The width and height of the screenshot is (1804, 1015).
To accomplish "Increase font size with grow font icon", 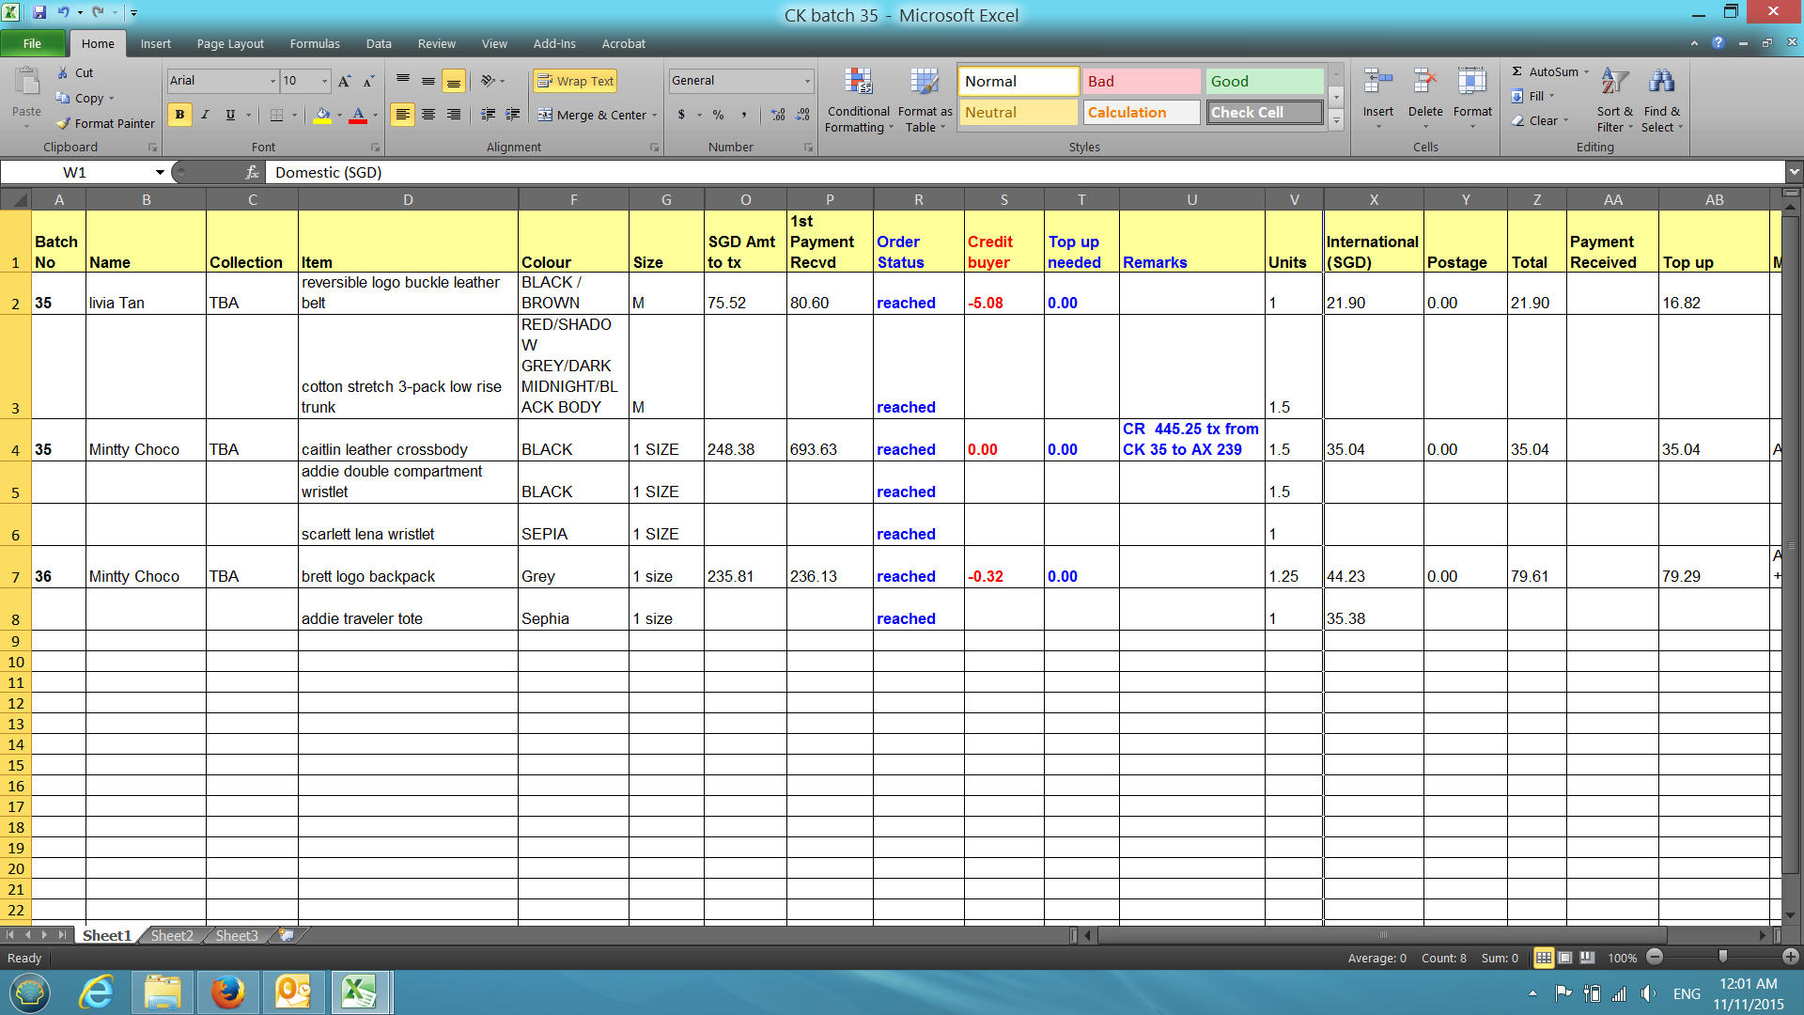I will coord(345,81).
